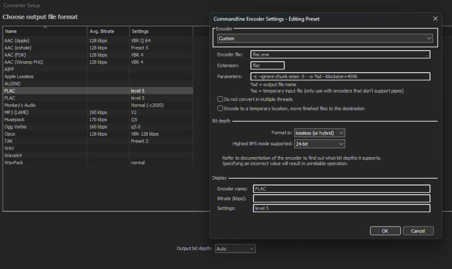Select Monkey's Audio format row
Screen dimensions: 452x269
click(98, 105)
